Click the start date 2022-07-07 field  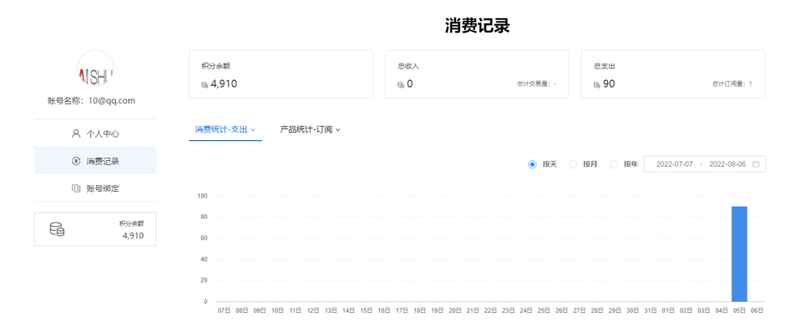(674, 164)
